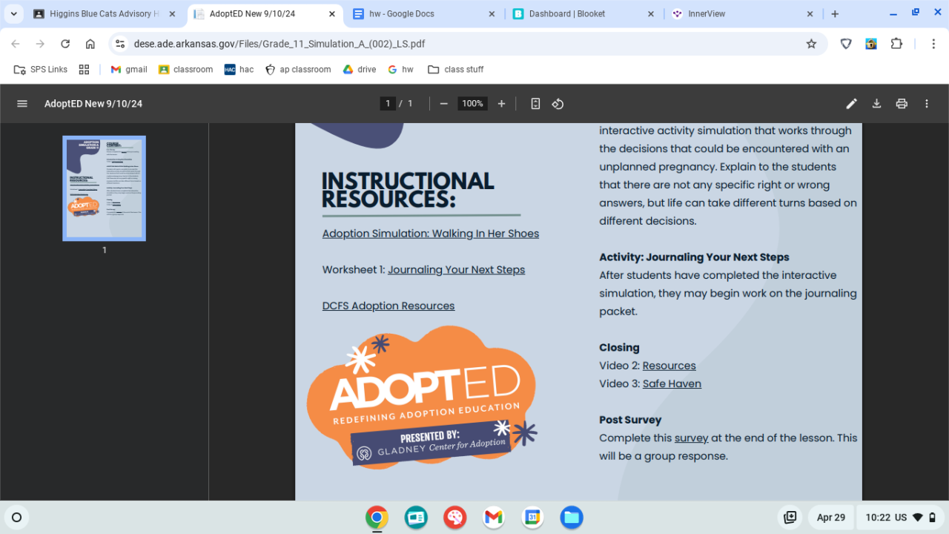Close the Higgins Blue Cats Advisory tab
Screen dimensions: 949x534
(172, 14)
